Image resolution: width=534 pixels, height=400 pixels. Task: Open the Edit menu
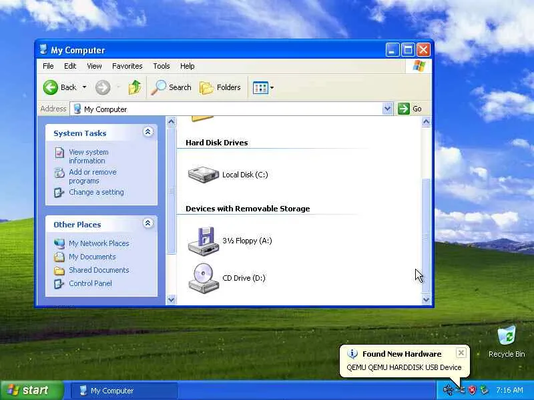(70, 66)
